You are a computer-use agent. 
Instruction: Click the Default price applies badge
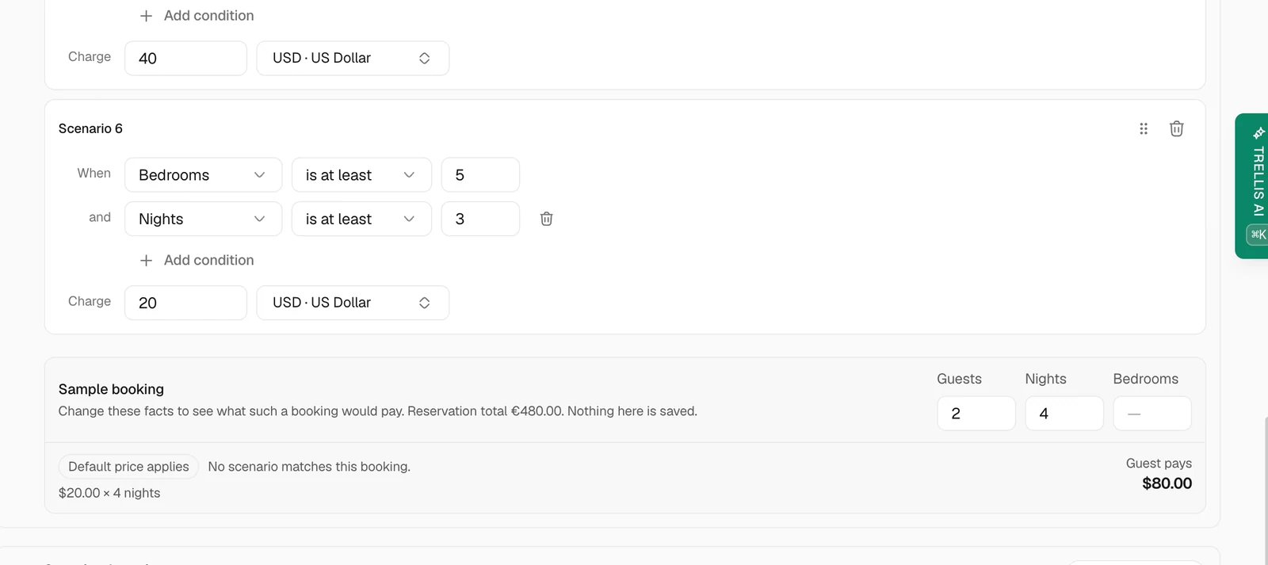pos(128,467)
